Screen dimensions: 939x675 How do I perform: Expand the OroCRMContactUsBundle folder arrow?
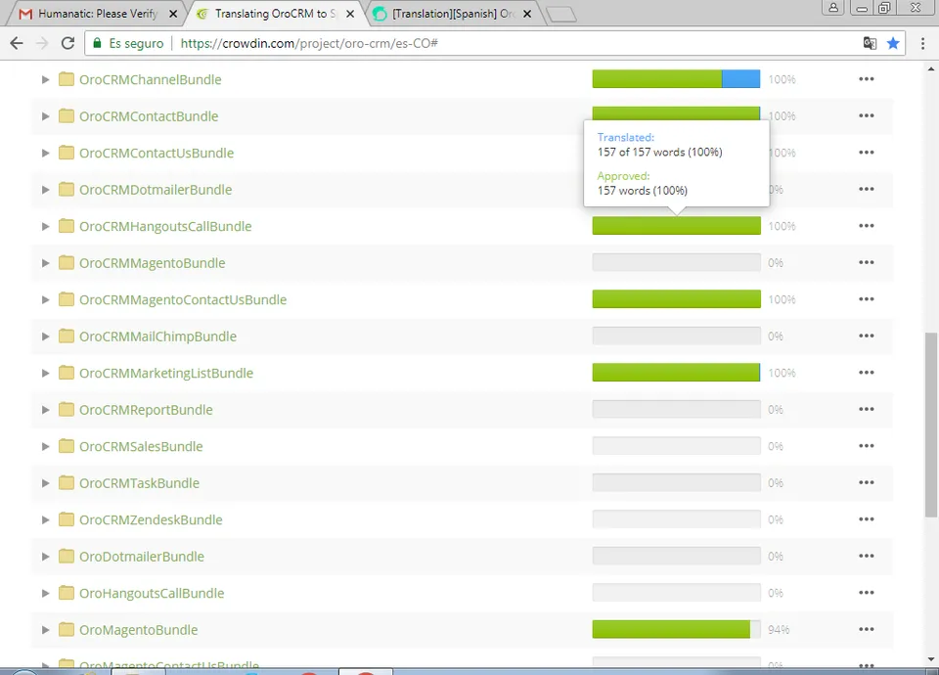(45, 153)
